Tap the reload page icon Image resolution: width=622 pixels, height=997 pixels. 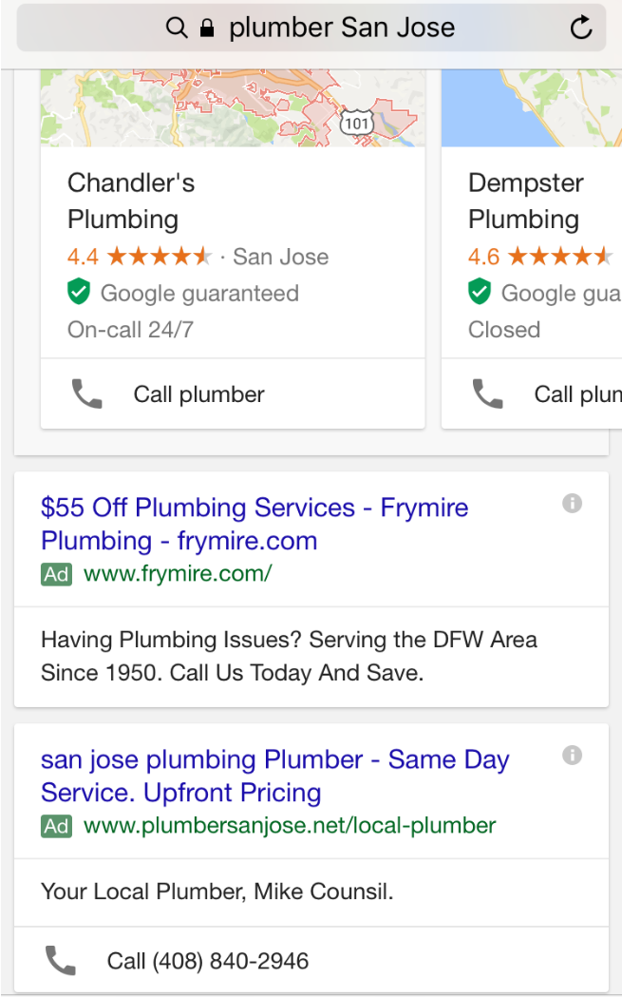[581, 29]
